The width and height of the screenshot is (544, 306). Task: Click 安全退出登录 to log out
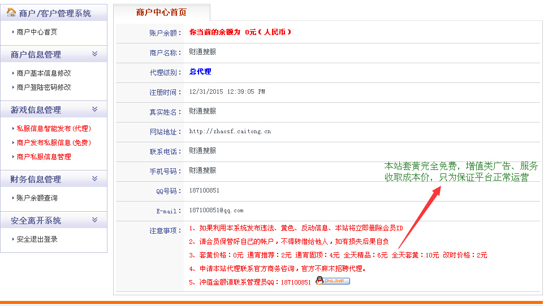[37, 239]
